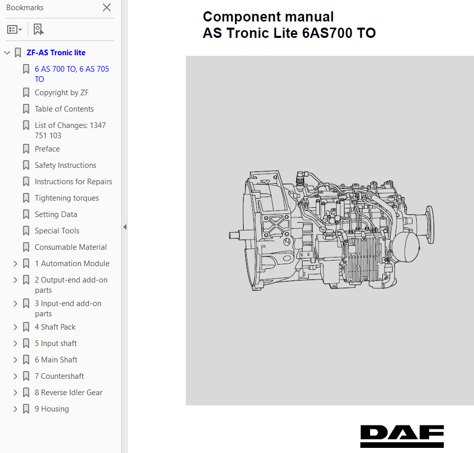The width and height of the screenshot is (474, 453).
Task: Collapse the side pane using the arrow handle
Action: [124, 227]
